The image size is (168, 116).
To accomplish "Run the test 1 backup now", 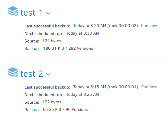I will [149, 26].
